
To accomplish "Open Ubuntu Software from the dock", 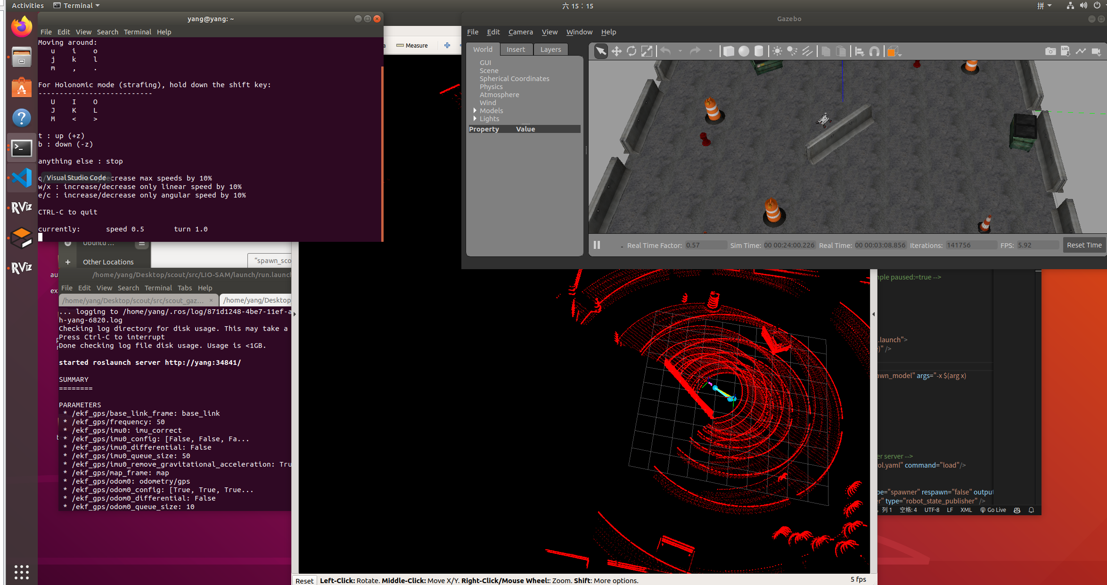I will (21, 88).
